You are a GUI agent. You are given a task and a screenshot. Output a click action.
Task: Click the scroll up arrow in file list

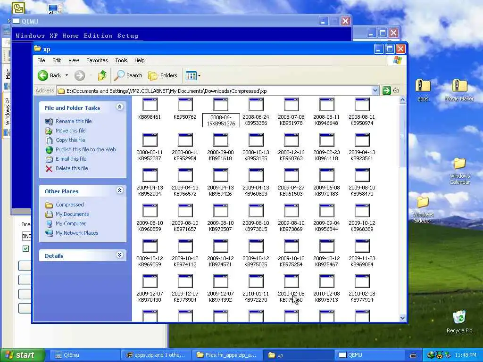[402, 100]
